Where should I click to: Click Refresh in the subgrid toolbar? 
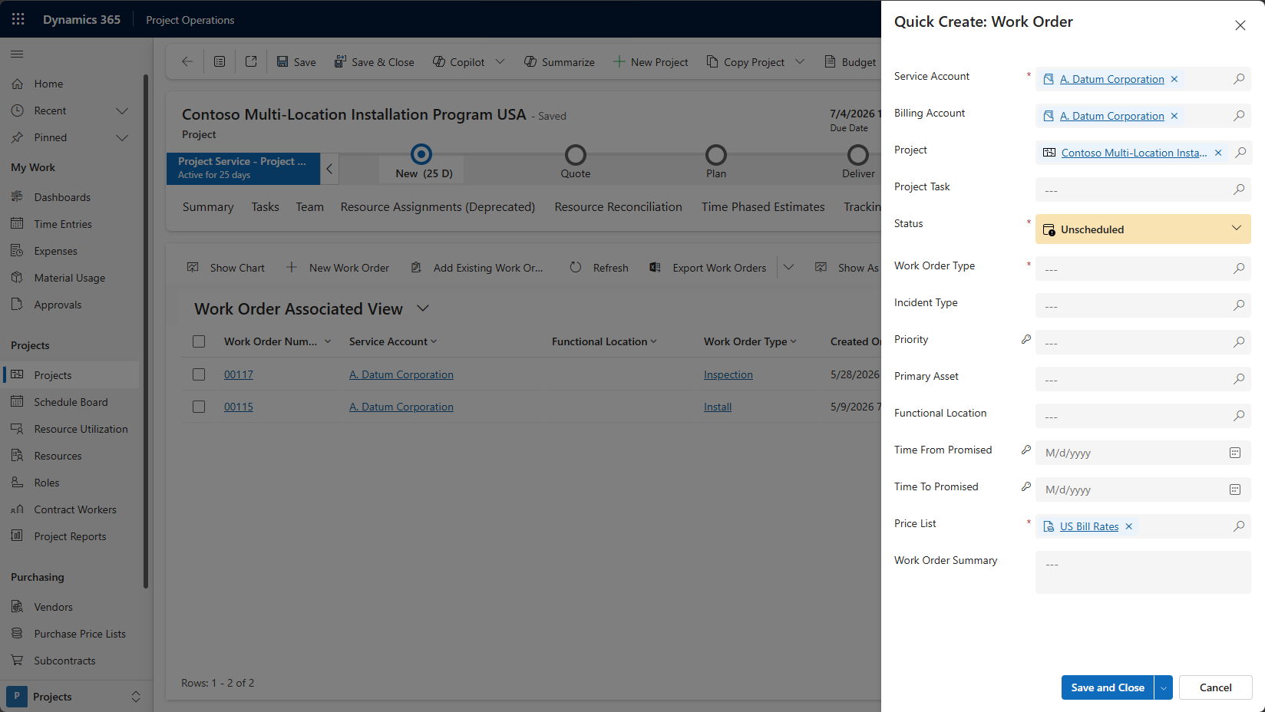click(599, 268)
